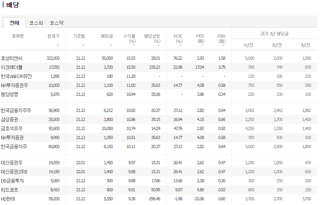Select payout ratio -296.46 of HD현대
Screen dimensions: 321x205
pos(154,199)
